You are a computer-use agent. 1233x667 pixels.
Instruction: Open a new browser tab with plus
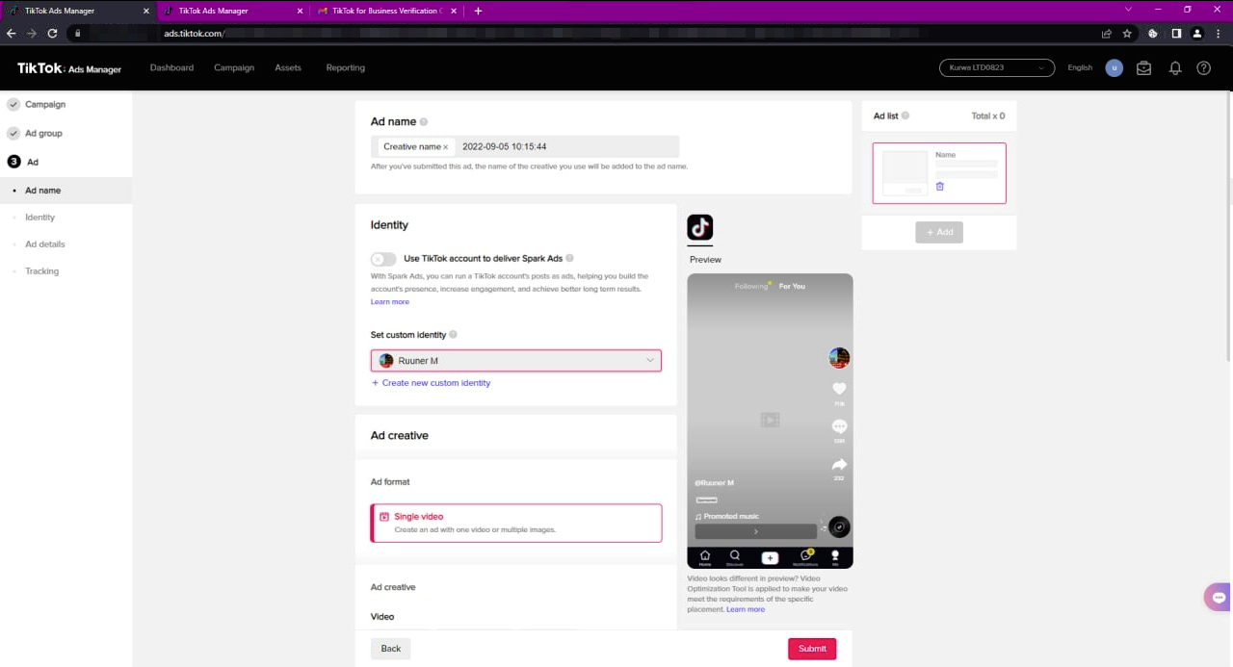click(479, 11)
